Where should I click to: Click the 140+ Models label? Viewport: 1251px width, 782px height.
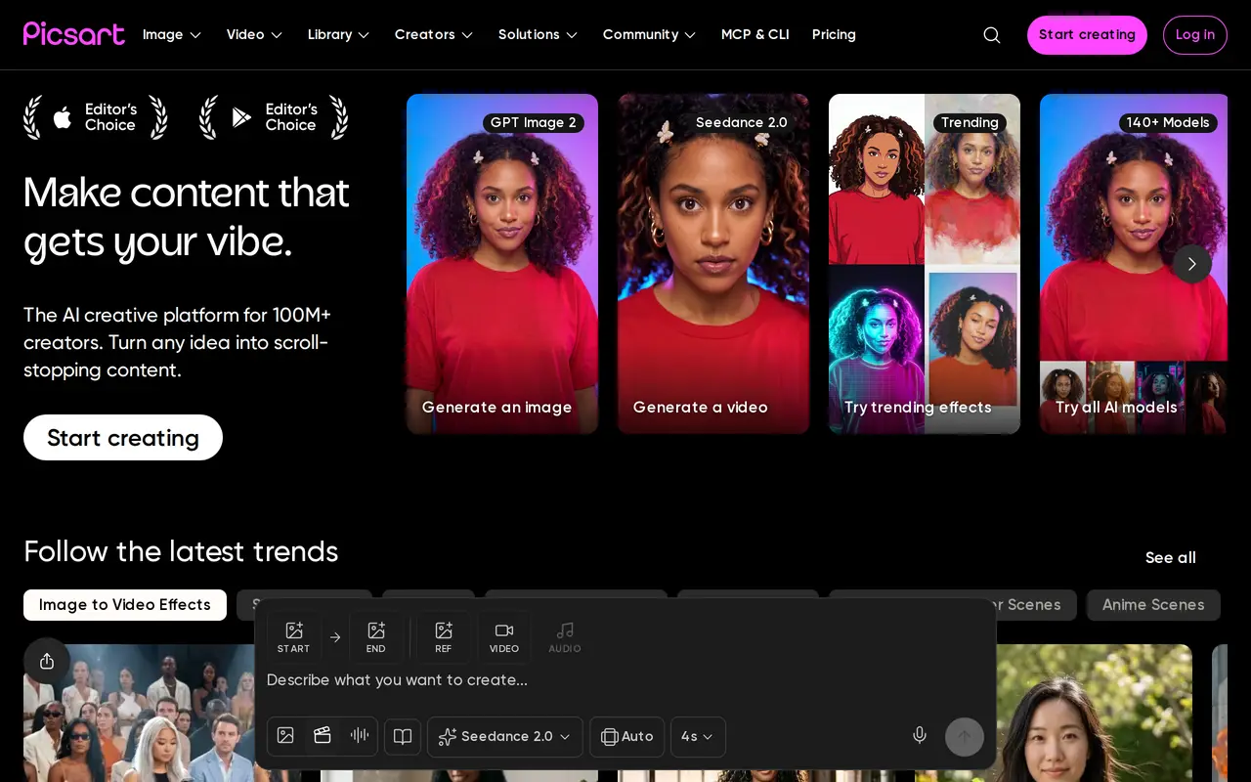pyautogui.click(x=1168, y=123)
